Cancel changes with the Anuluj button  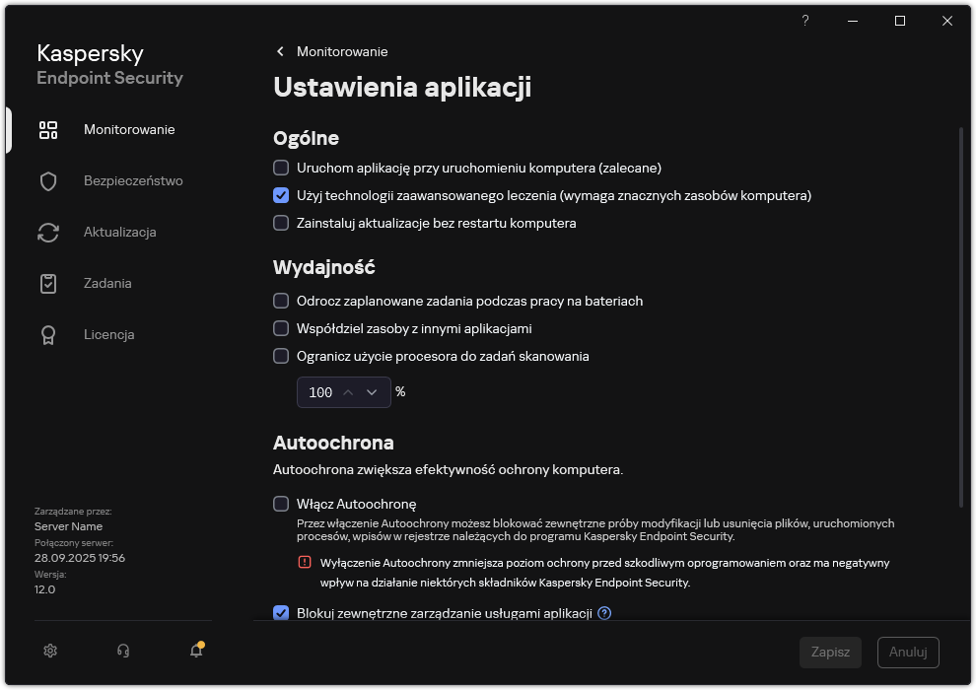[907, 652]
